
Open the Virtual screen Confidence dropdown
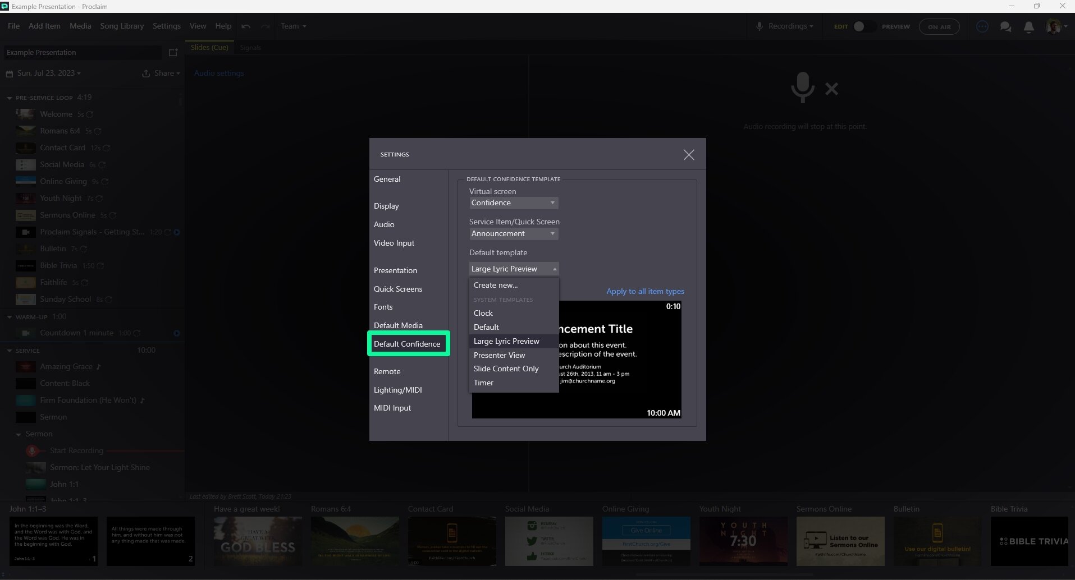(x=513, y=203)
